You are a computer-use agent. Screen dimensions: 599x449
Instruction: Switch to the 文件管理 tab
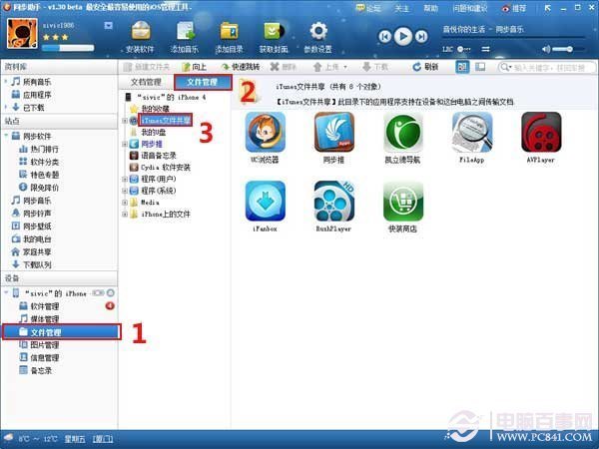(x=203, y=82)
